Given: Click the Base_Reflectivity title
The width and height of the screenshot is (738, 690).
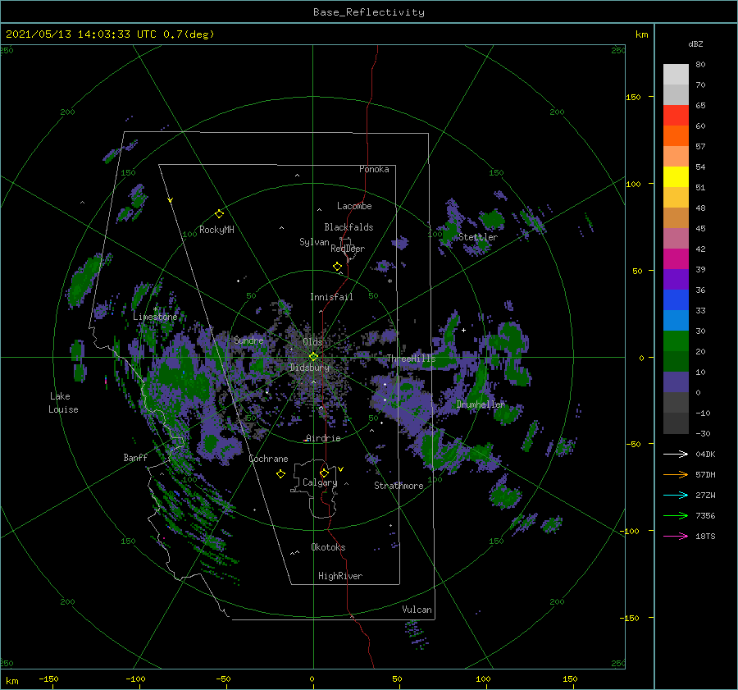Looking at the screenshot, I should click(x=369, y=12).
